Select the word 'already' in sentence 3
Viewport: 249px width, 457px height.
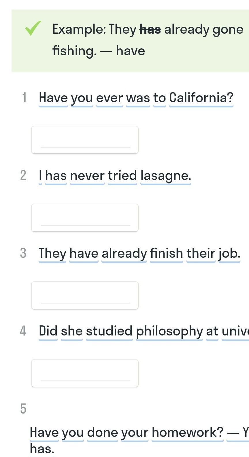pyautogui.click(x=124, y=253)
